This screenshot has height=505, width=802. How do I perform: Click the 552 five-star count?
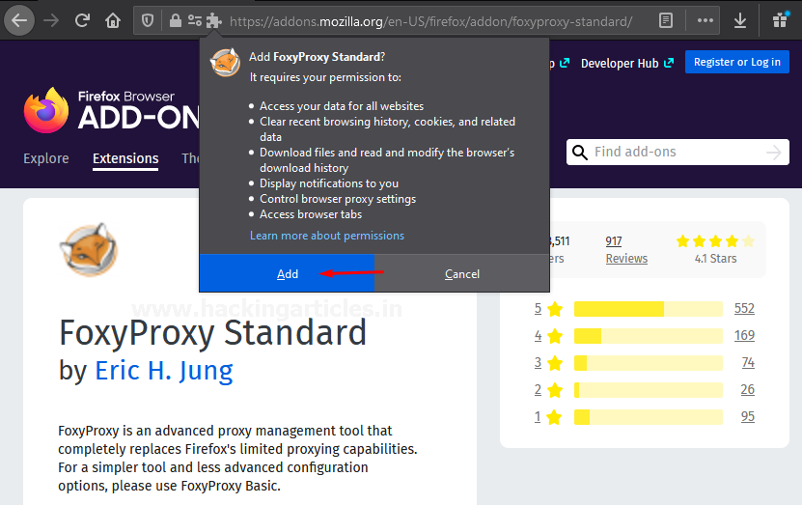pos(744,308)
